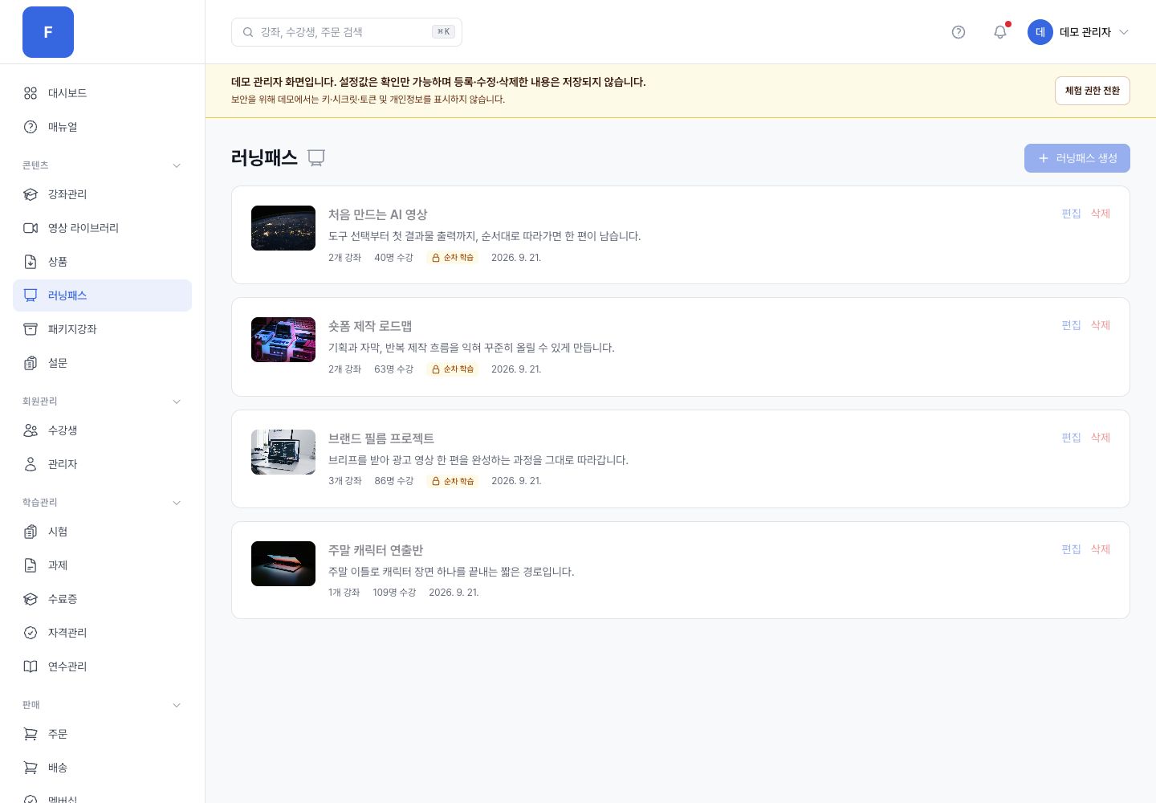The height and width of the screenshot is (803, 1156).
Task: Open the 주말 캐릭터 연출반 thumbnail
Action: pos(283,564)
